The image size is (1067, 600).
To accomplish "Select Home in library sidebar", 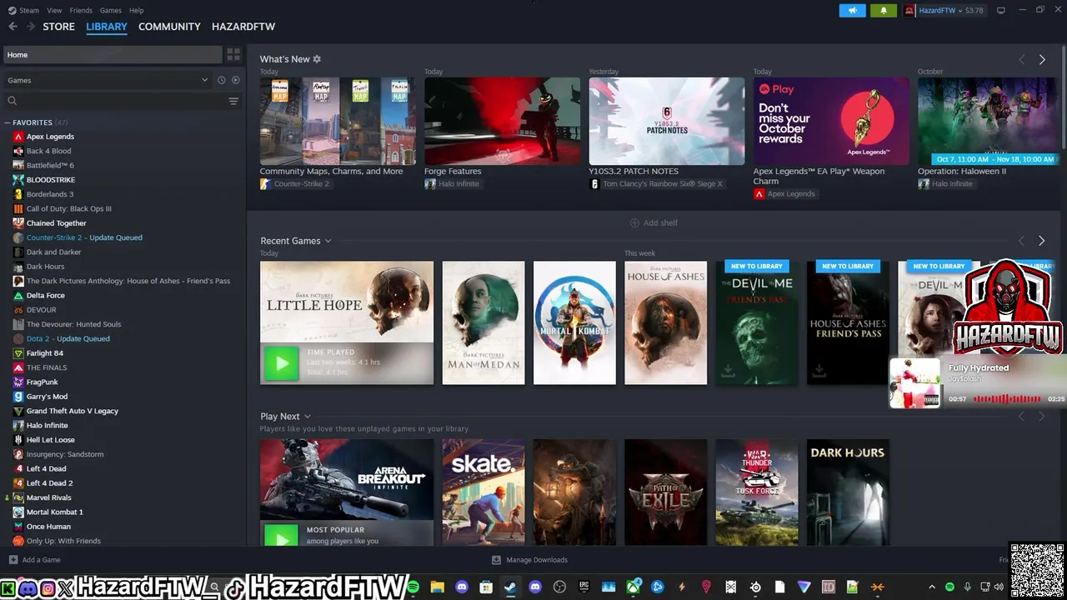I will [x=113, y=55].
